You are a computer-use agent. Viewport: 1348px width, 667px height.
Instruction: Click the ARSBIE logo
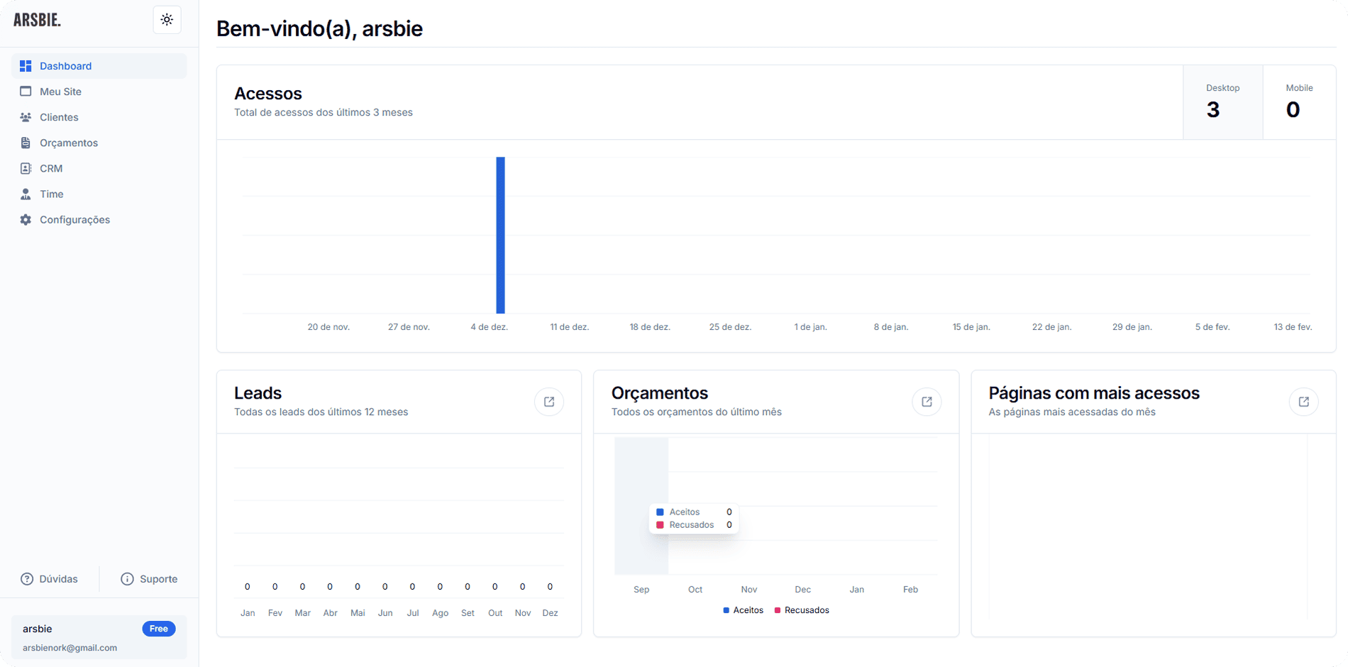click(x=38, y=20)
